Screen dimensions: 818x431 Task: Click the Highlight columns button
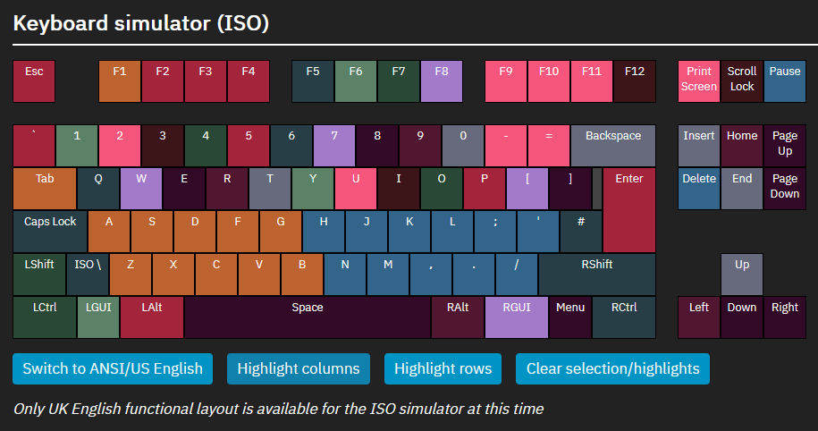coord(299,368)
